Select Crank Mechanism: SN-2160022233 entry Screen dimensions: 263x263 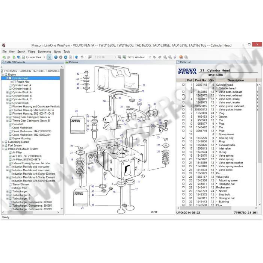32,131
